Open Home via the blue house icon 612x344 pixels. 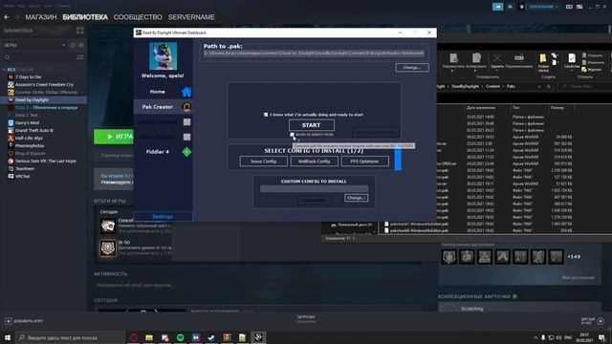tap(186, 92)
